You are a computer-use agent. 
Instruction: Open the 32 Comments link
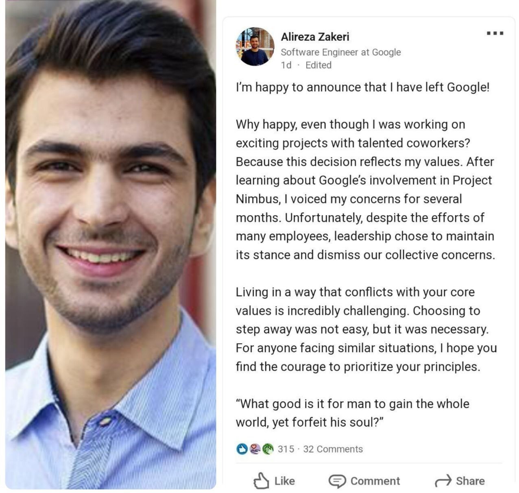tap(333, 449)
